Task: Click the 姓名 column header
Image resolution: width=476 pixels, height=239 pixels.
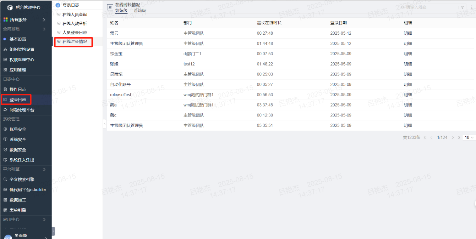Action: (x=114, y=23)
